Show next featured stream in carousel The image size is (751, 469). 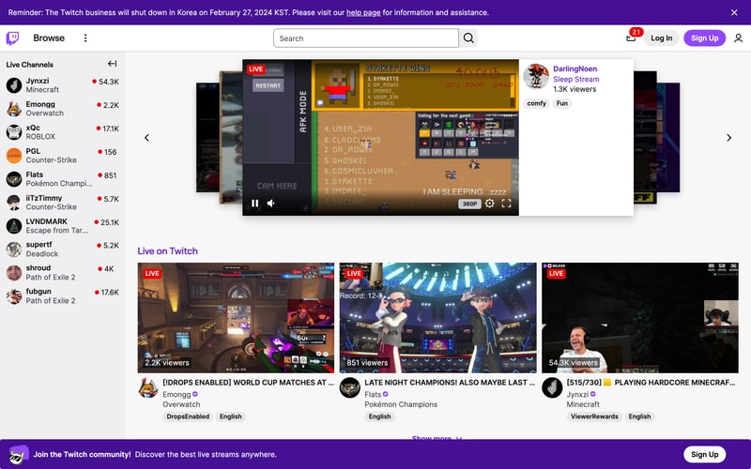729,138
